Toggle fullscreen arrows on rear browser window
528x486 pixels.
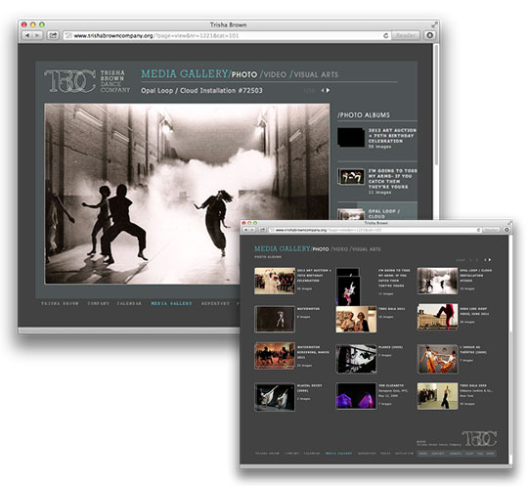coord(435,24)
